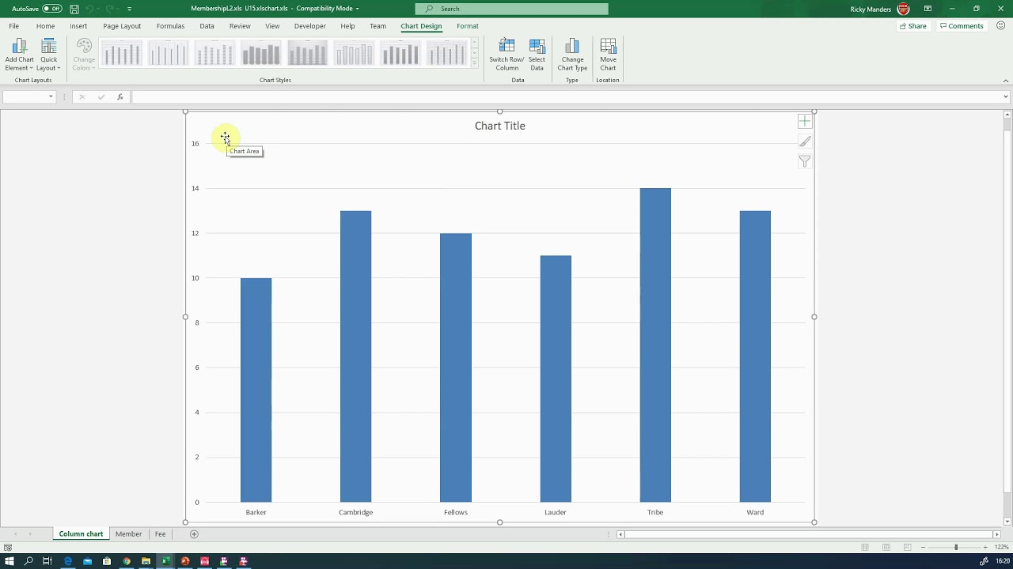Open the File menu
This screenshot has width=1013, height=569.
(x=14, y=26)
